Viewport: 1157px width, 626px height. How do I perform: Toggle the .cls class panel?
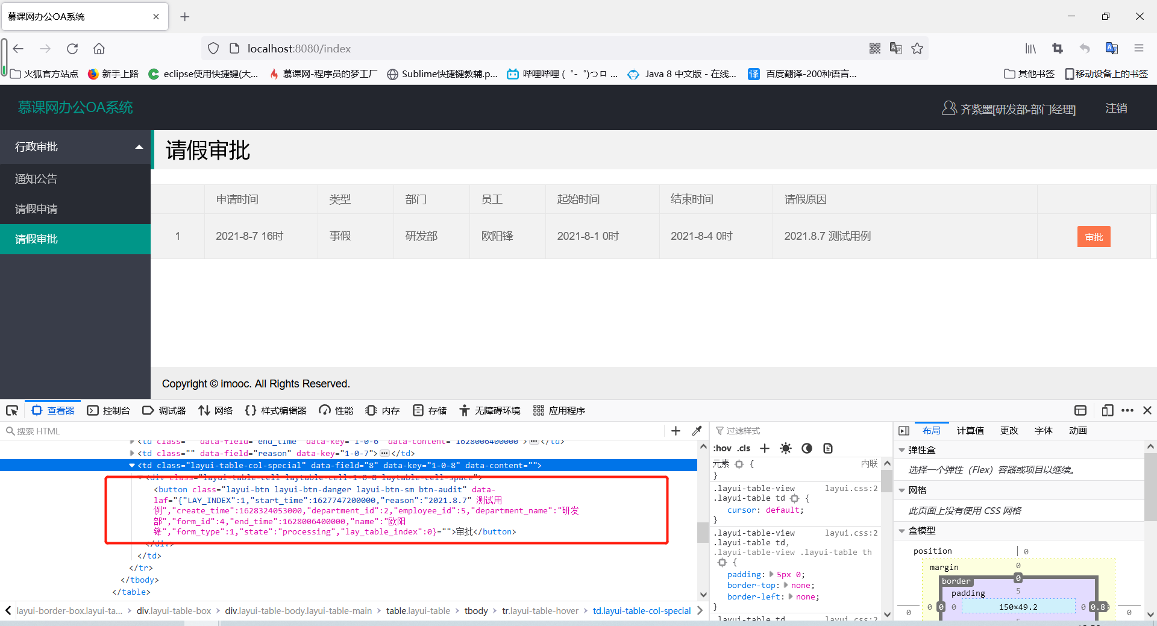[744, 448]
